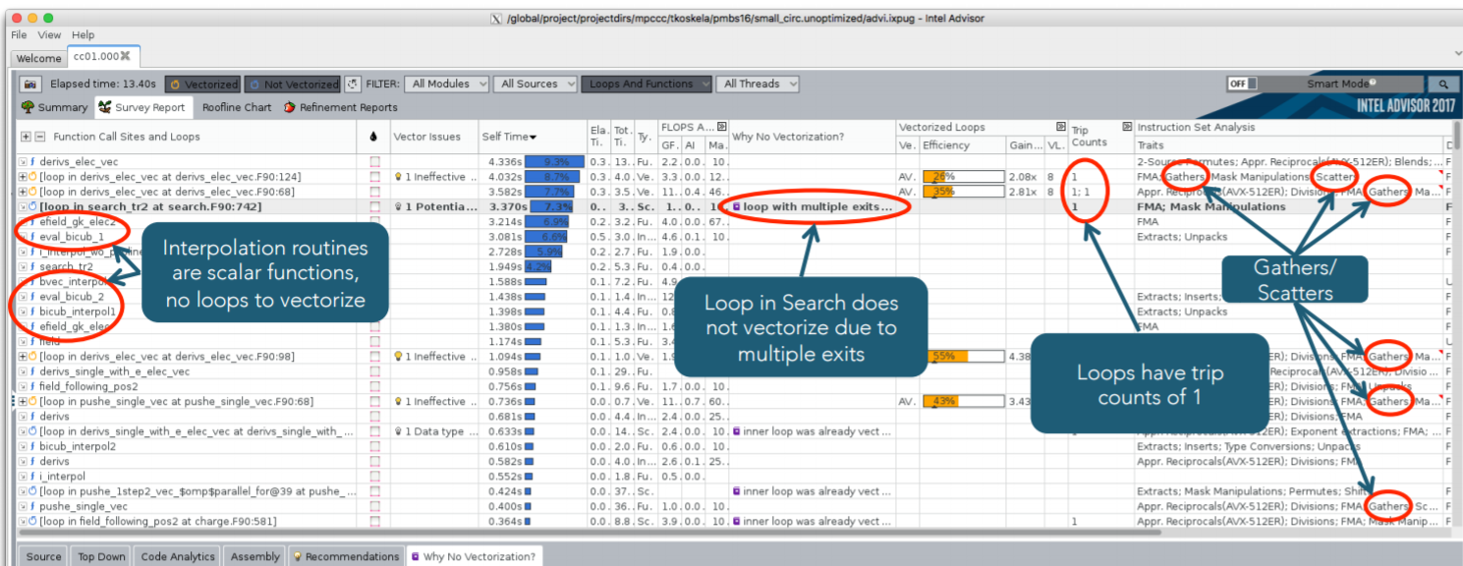
Task: Expand the Trip Counts column group icon
Action: click(1127, 127)
